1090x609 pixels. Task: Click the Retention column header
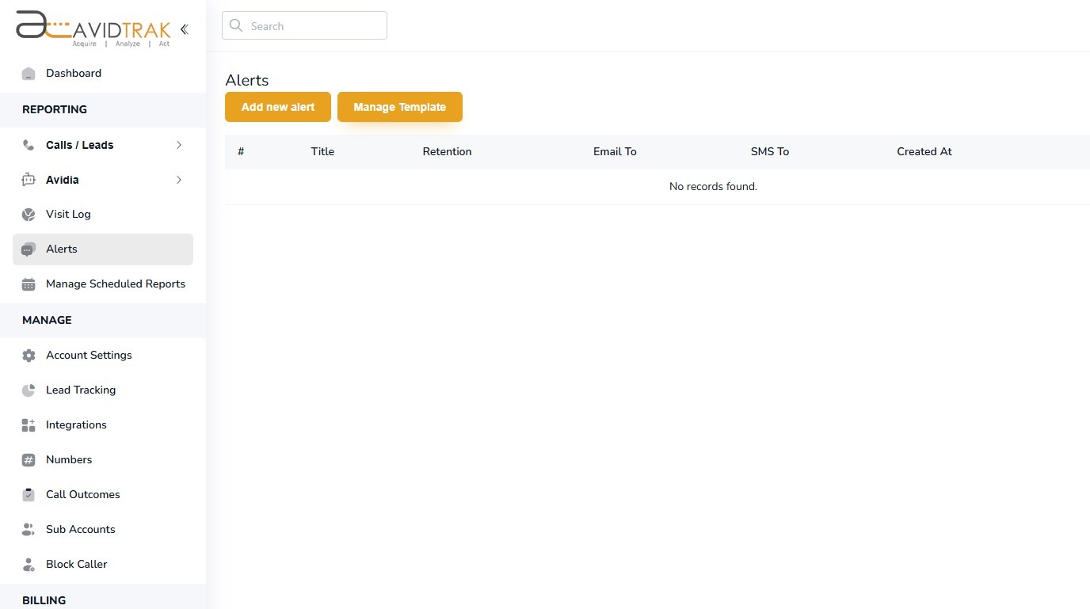(447, 151)
